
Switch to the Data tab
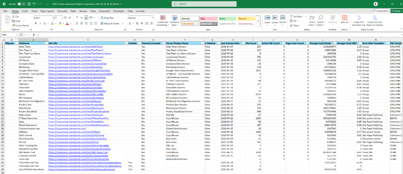pyautogui.click(x=73, y=11)
